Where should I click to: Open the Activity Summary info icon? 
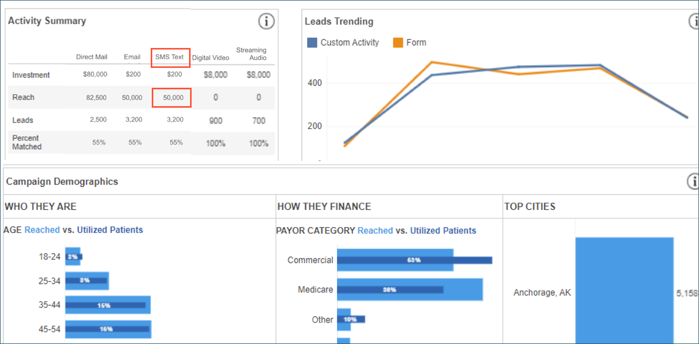[266, 21]
